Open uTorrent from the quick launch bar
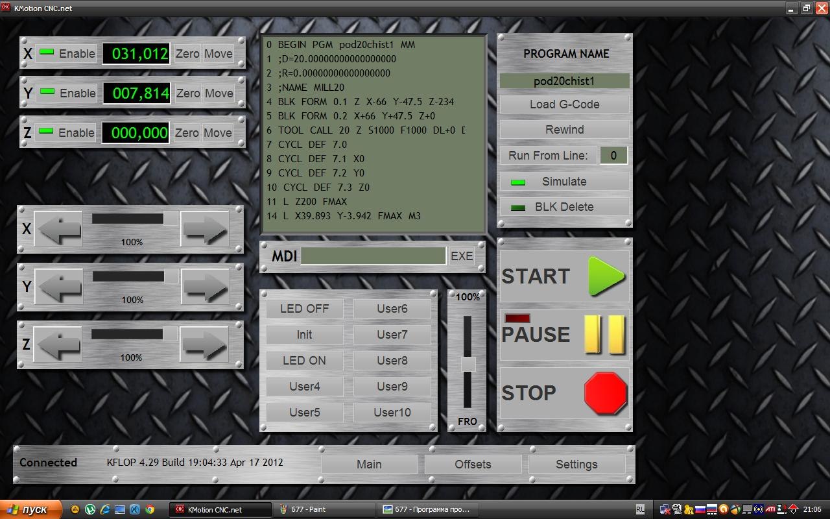 pyautogui.click(x=90, y=509)
